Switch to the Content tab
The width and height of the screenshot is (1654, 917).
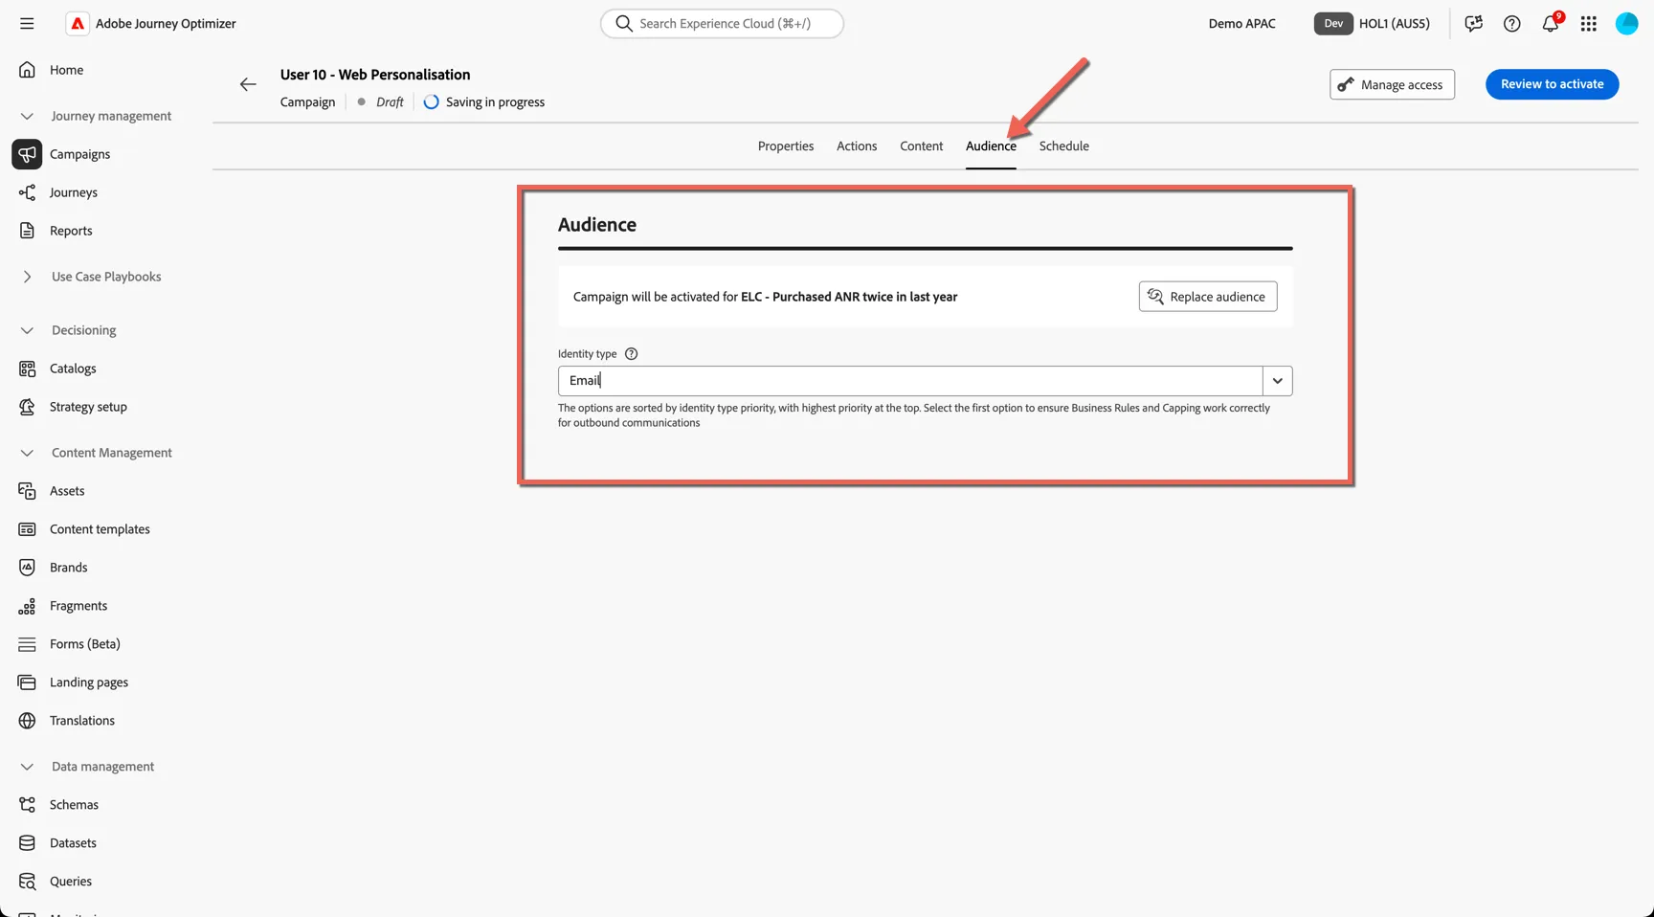pos(922,146)
